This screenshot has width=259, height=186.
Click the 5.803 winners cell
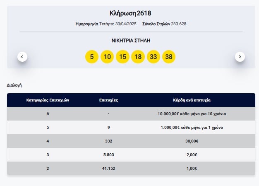click(108, 155)
